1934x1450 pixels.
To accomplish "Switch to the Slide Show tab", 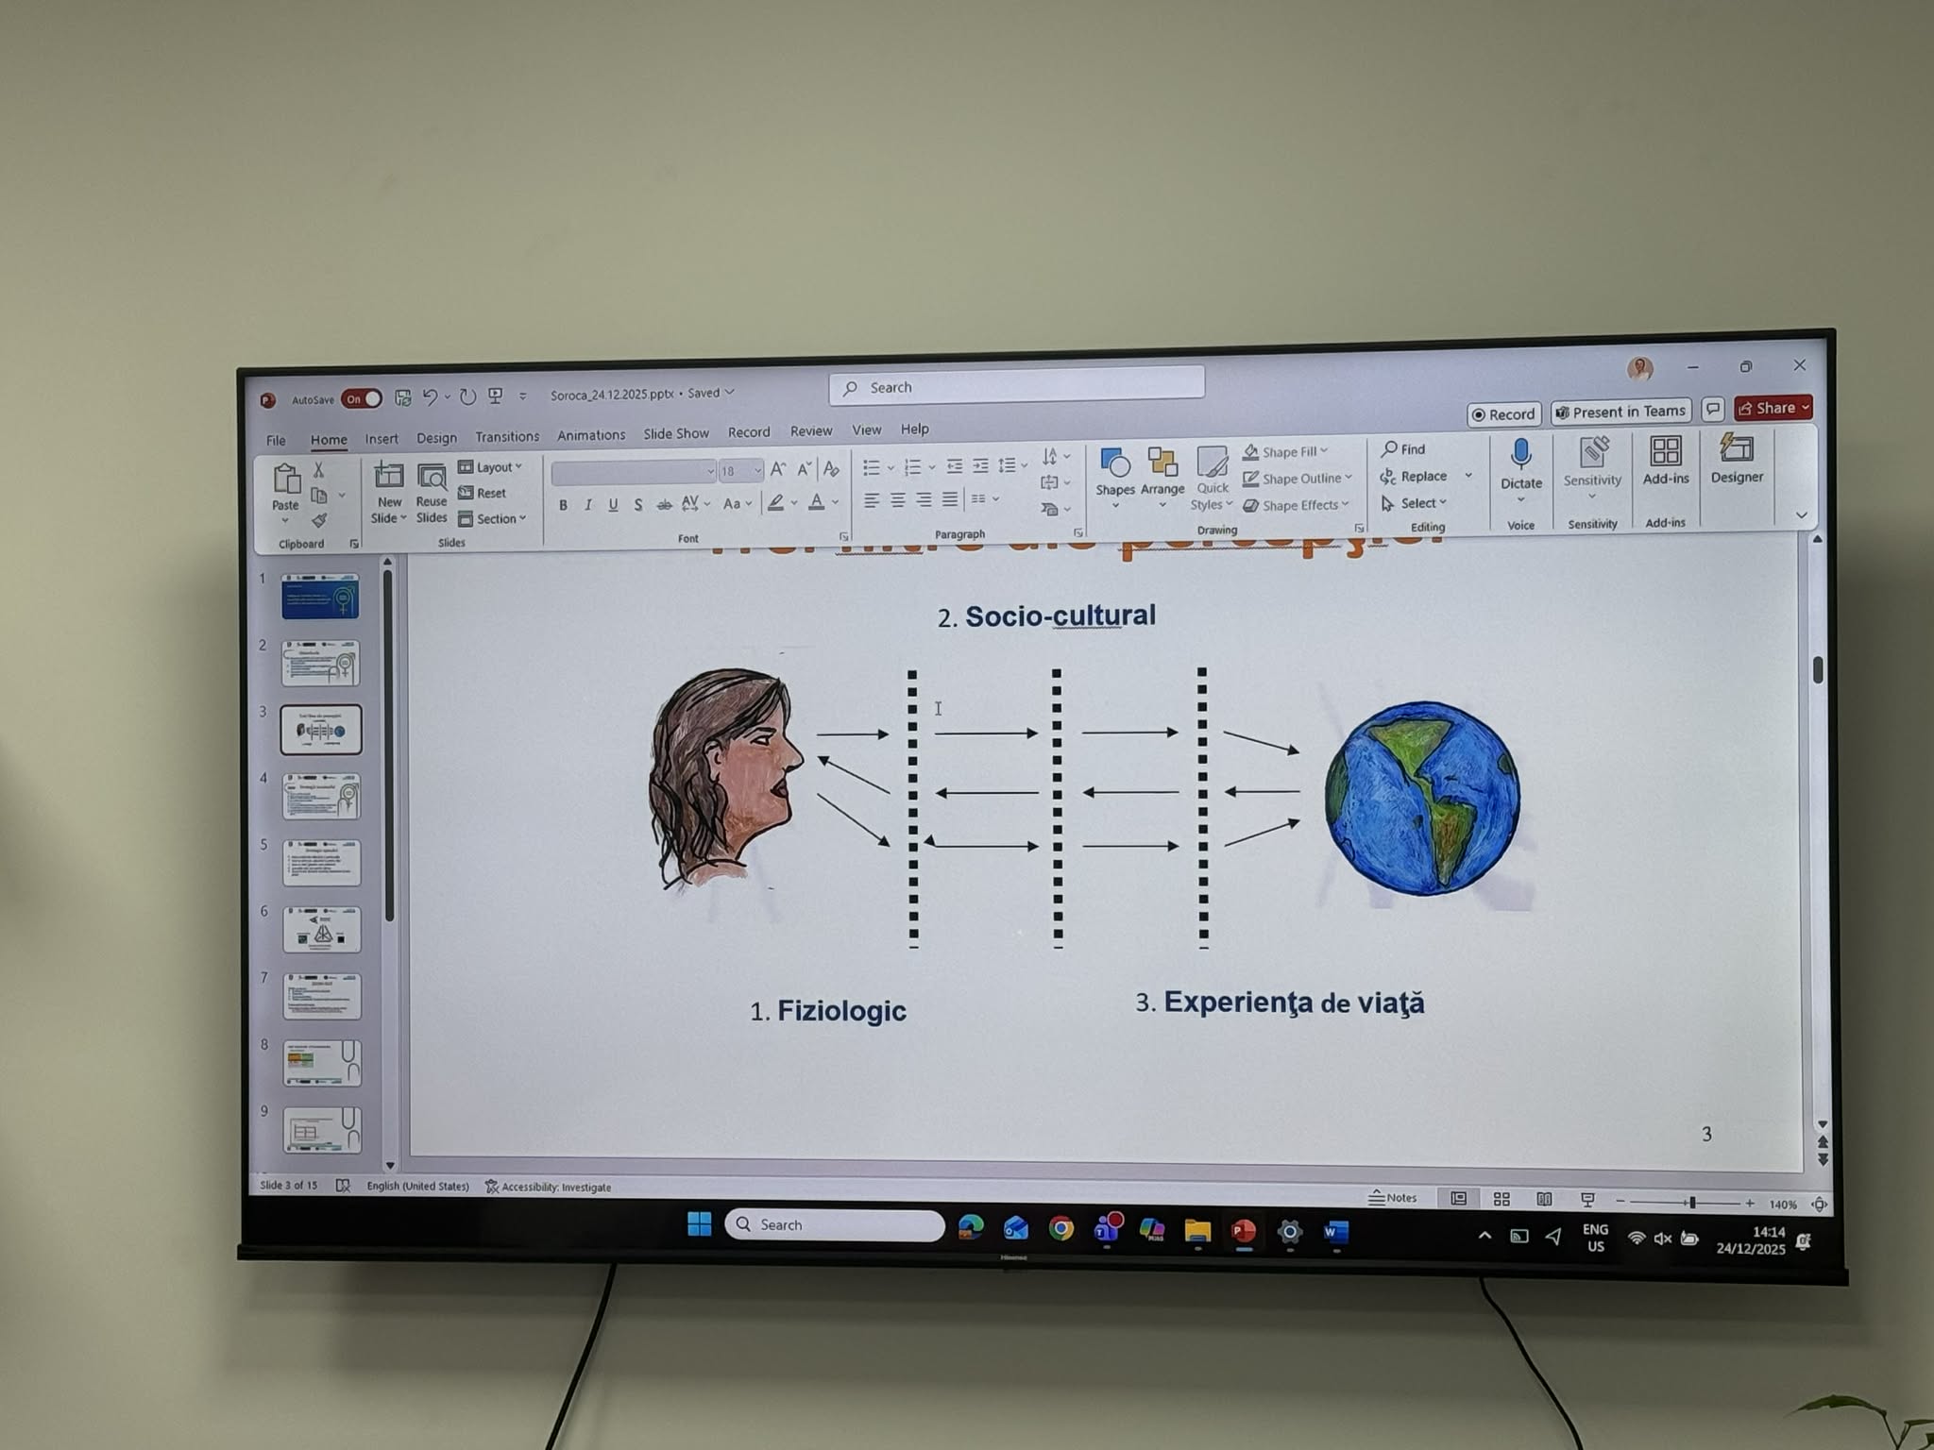I will (x=675, y=433).
